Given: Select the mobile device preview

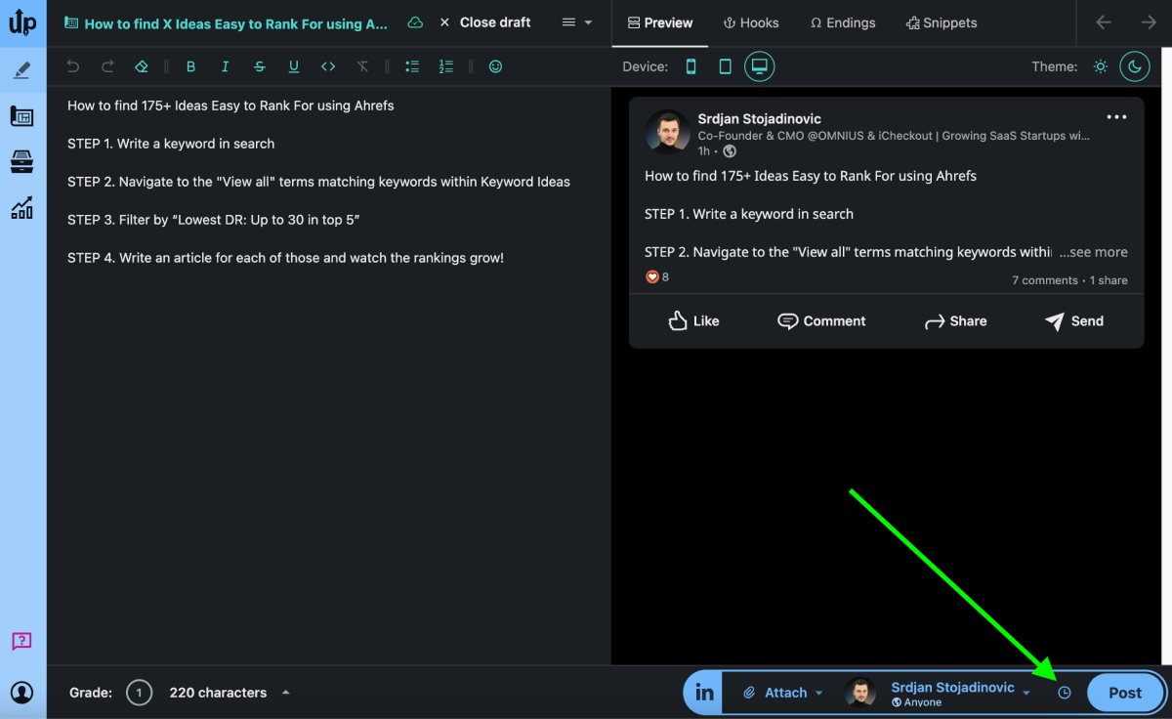Looking at the screenshot, I should coord(693,66).
